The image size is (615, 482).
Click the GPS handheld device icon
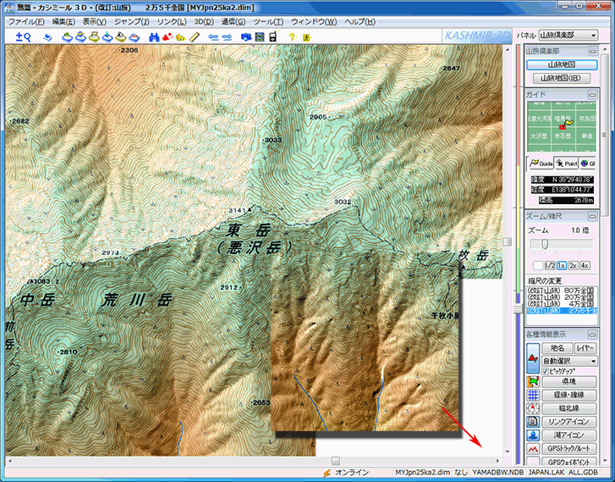pyautogui.click(x=272, y=37)
